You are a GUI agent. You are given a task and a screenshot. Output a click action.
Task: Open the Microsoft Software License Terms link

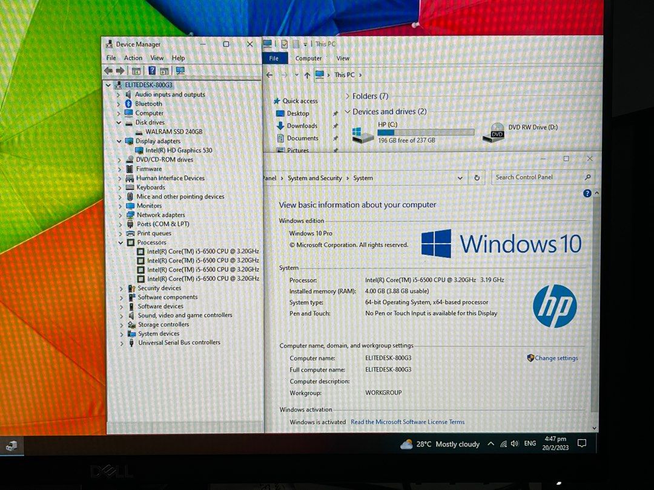pos(408,422)
